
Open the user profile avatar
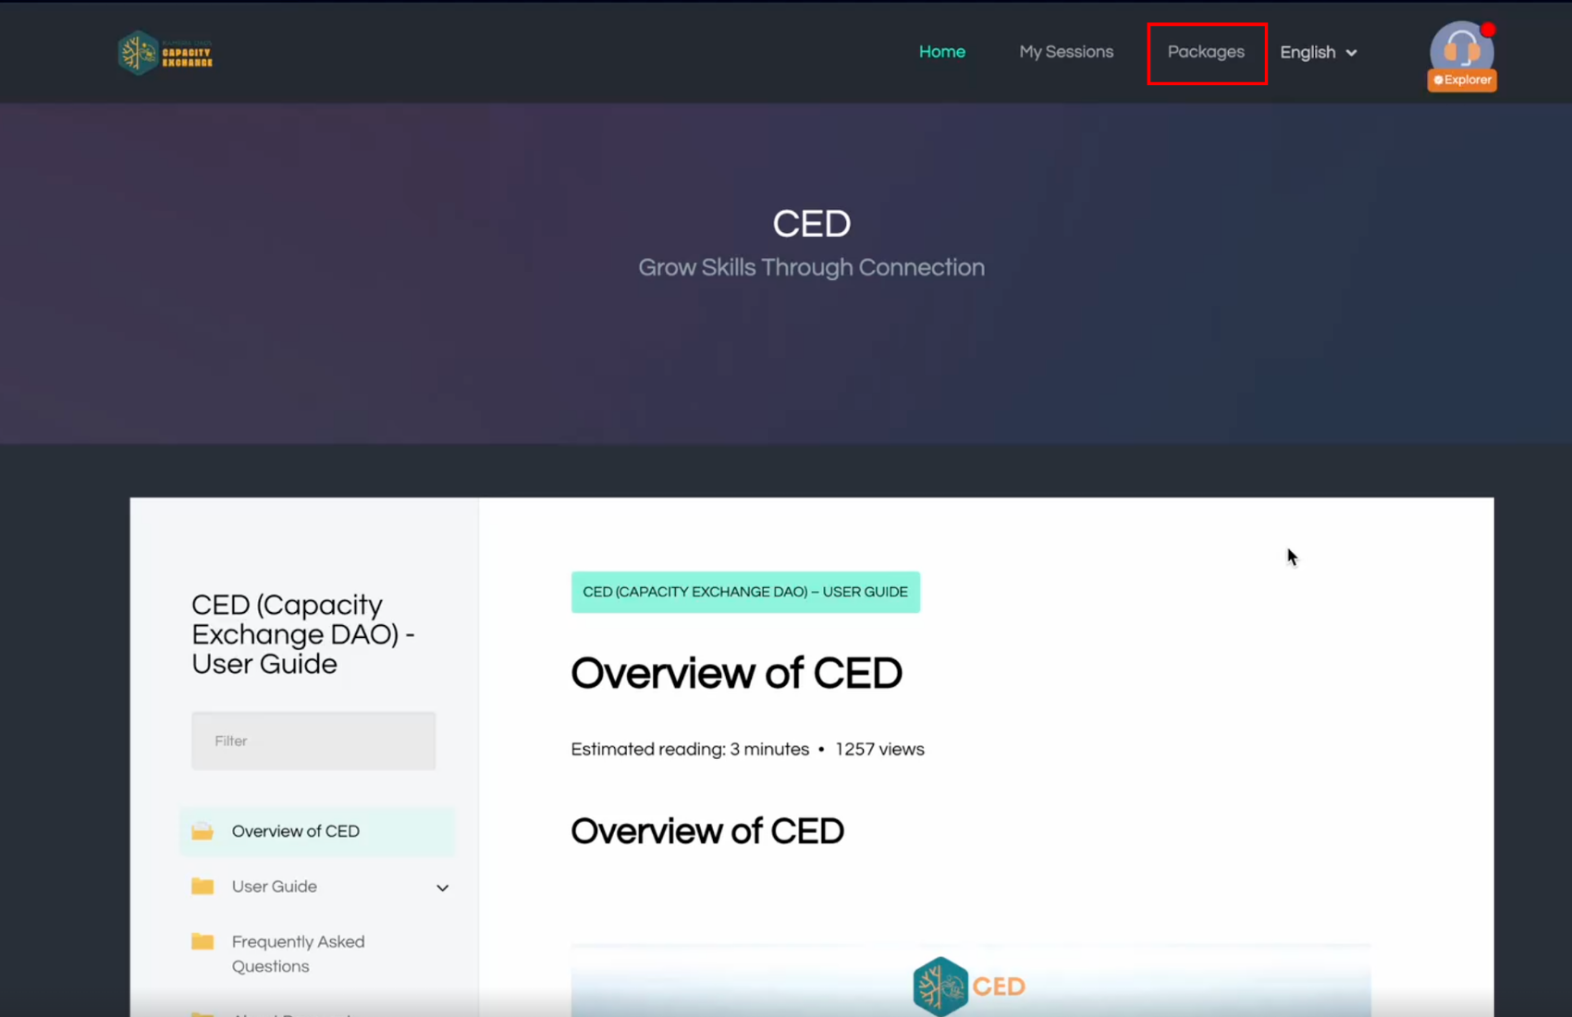coord(1460,46)
